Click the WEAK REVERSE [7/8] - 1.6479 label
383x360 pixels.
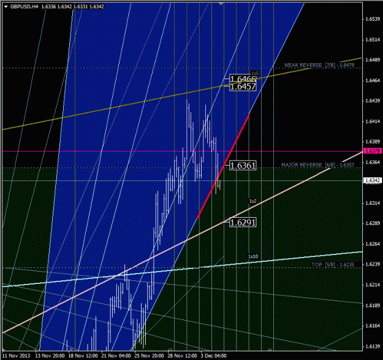point(319,65)
